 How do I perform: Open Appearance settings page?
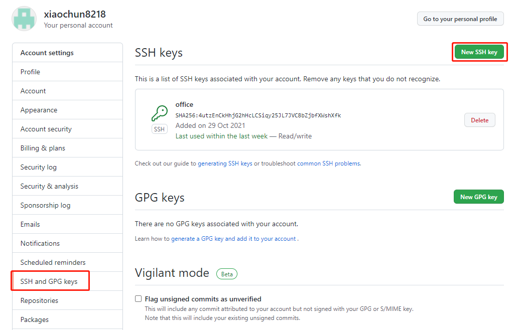click(x=39, y=110)
